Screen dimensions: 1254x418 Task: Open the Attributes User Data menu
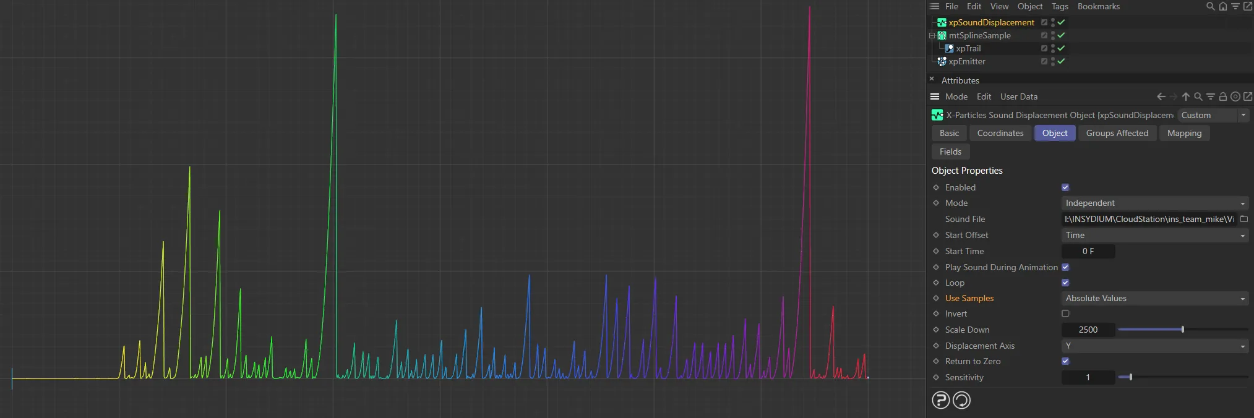pos(1019,96)
